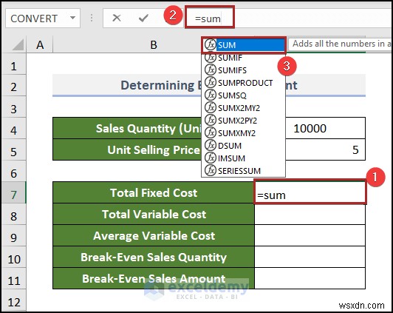393x313 pixels.
Task: Select row 1 header
Action: pos(13,66)
